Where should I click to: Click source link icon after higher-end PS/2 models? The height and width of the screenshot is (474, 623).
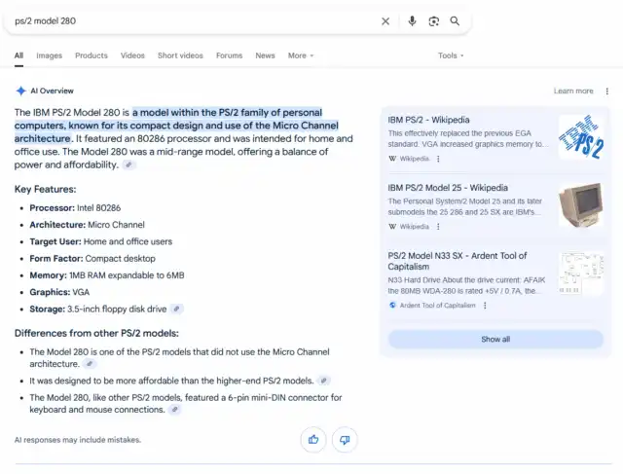(324, 381)
